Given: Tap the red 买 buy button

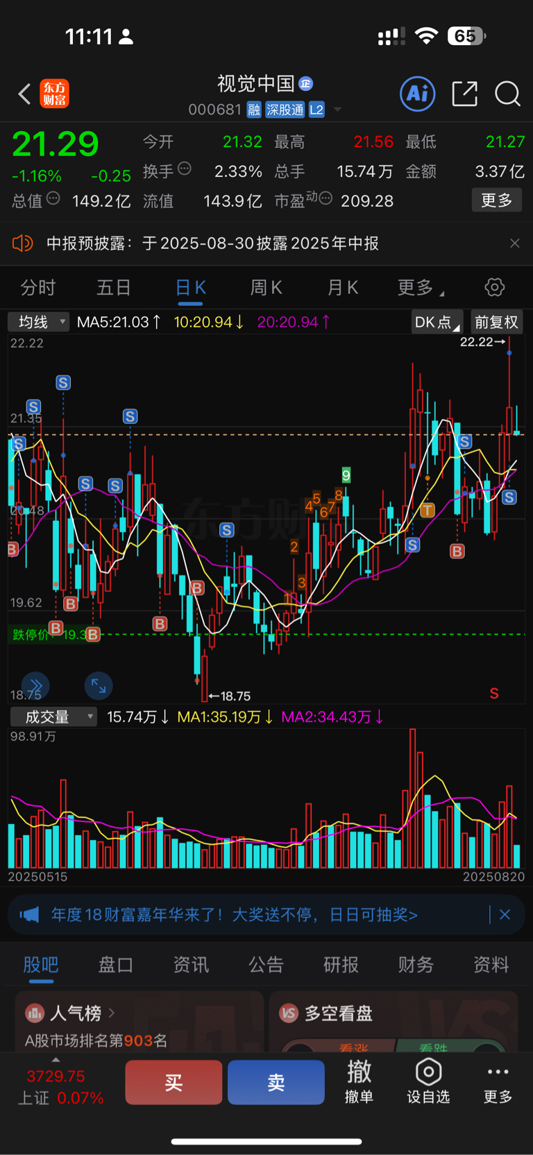Looking at the screenshot, I should click(x=174, y=1082).
